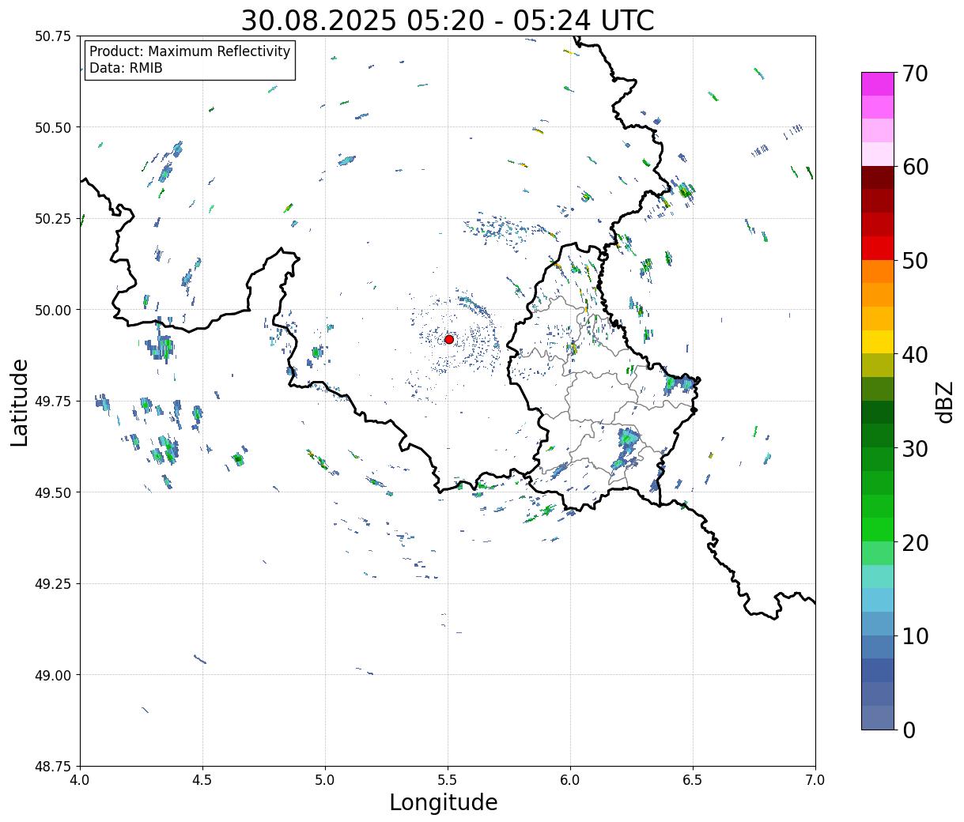The image size is (964, 822).
Task: Click latitude tick label 49.75
Action: (x=53, y=402)
